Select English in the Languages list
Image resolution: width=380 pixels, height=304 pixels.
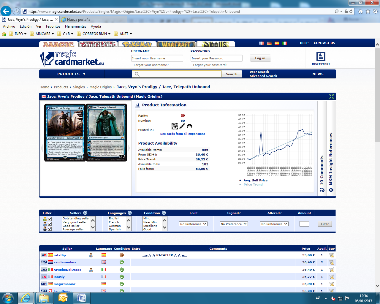114,218
